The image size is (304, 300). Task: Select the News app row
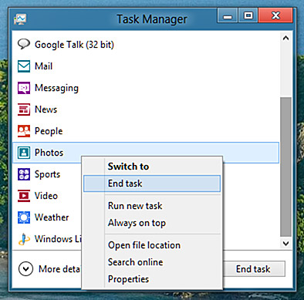tap(146, 110)
